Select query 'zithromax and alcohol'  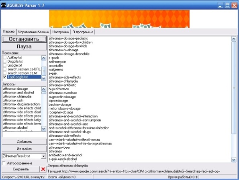[x=18, y=93]
